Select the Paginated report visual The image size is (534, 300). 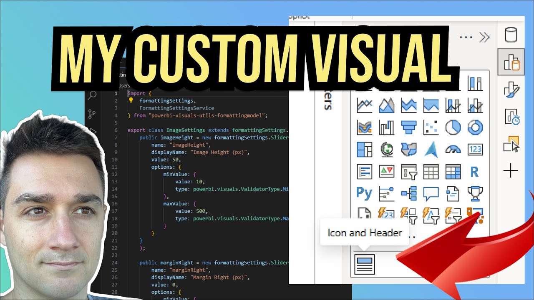365,214
